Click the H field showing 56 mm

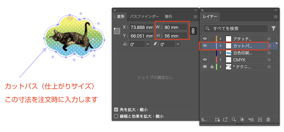(175, 36)
